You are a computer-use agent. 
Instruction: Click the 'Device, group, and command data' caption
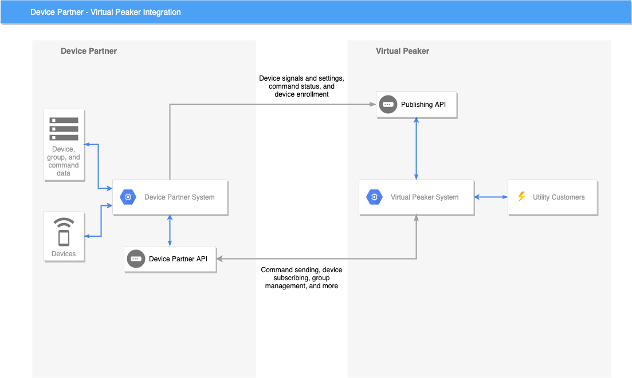tap(64, 161)
